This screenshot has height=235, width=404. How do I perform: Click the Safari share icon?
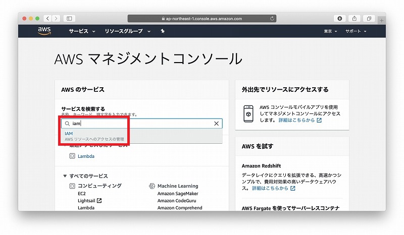click(355, 18)
